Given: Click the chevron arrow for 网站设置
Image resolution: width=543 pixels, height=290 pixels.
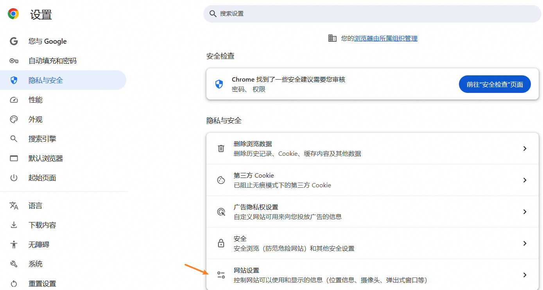Looking at the screenshot, I should pyautogui.click(x=525, y=275).
